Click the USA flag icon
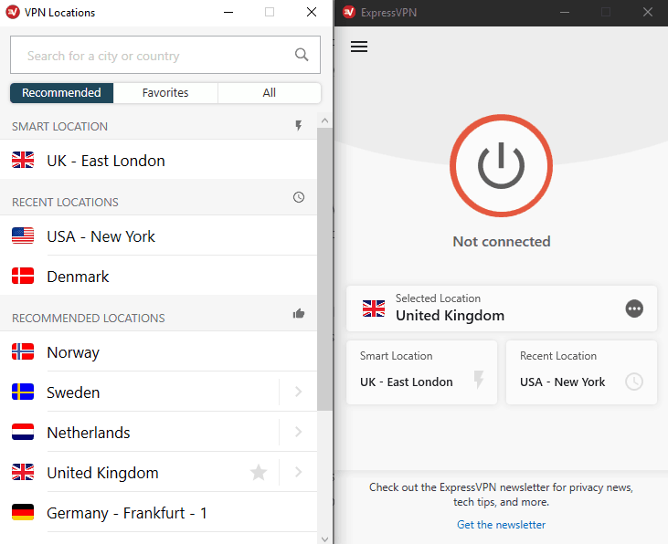668x544 pixels. [23, 235]
